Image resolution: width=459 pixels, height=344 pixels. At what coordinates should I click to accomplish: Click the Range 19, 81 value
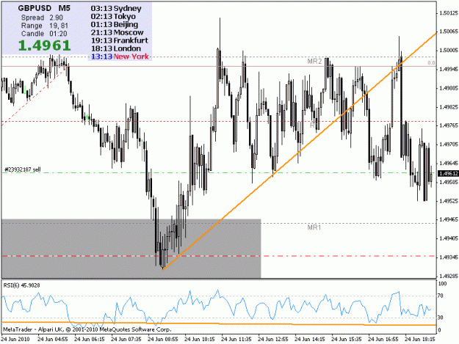click(x=44, y=26)
